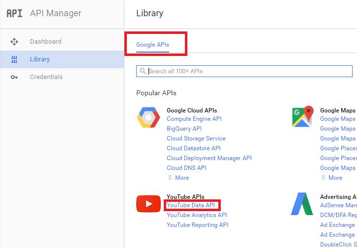The width and height of the screenshot is (357, 248).
Task: Open Dashboard from the sidebar menu
Action: point(45,42)
